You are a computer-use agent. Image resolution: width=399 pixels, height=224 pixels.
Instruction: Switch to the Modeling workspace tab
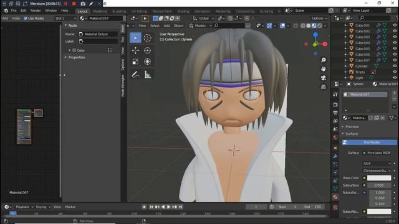pyautogui.click(x=100, y=11)
